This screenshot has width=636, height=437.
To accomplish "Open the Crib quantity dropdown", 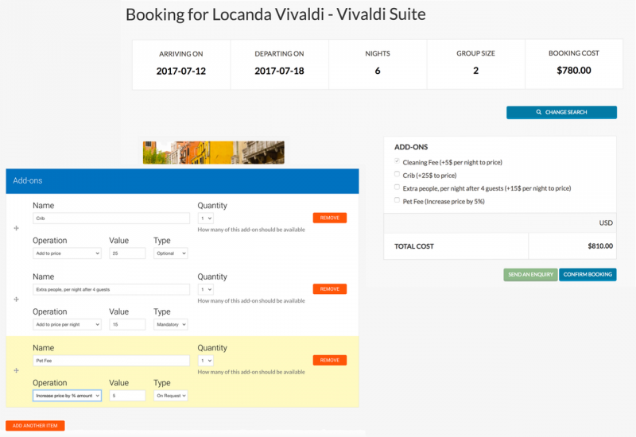I will pos(206,218).
